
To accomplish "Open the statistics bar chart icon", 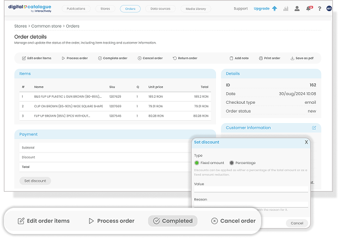I will pyautogui.click(x=286, y=9).
